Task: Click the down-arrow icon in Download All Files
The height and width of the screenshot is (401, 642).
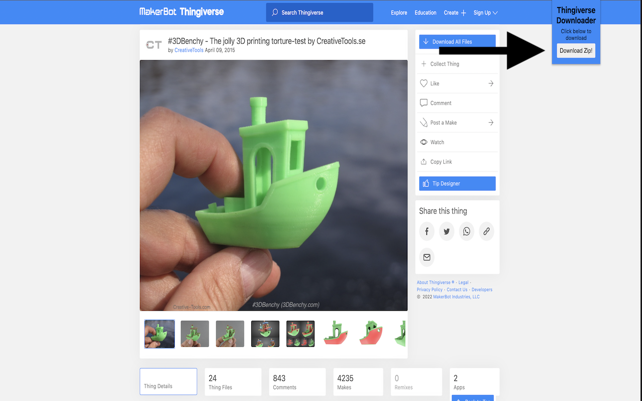Action: pos(426,42)
